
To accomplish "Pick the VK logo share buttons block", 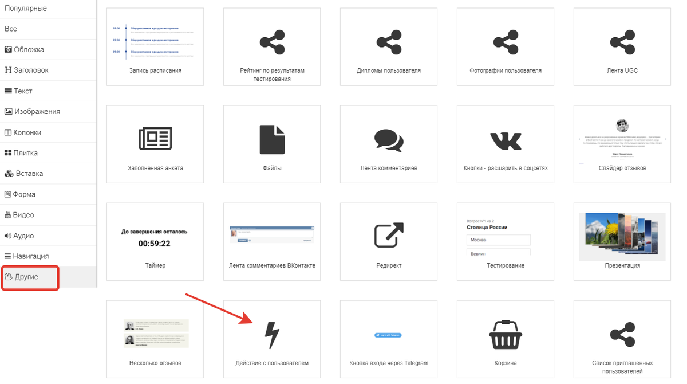I will click(506, 140).
